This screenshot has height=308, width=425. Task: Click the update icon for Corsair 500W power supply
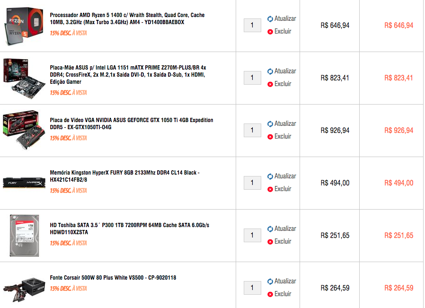pyautogui.click(x=270, y=282)
